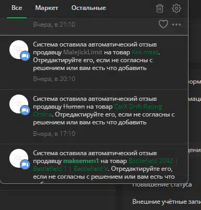Click avatar of the maksemen1 notification

(x=19, y=158)
